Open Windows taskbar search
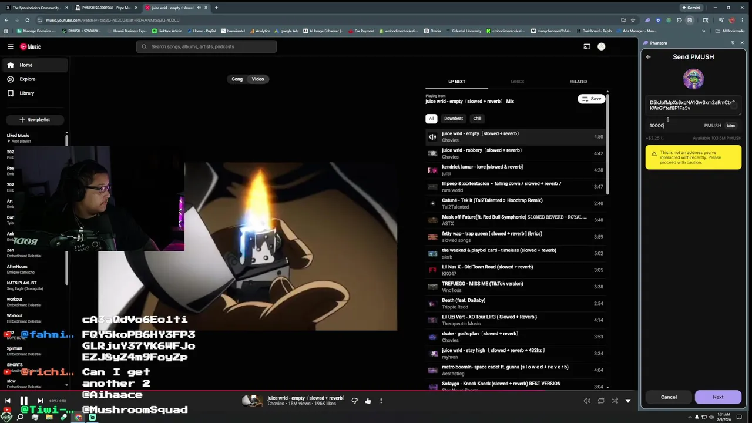The image size is (752, 423). [x=21, y=417]
